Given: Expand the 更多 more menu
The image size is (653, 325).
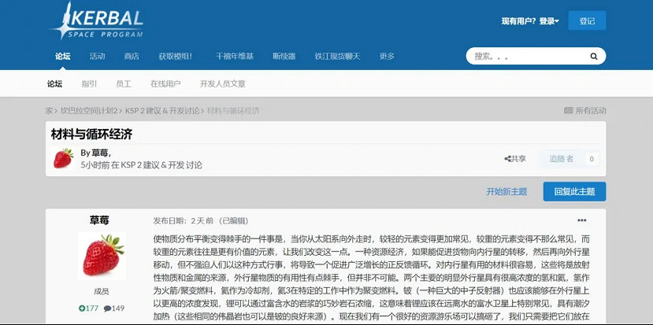Looking at the screenshot, I should click(x=387, y=56).
